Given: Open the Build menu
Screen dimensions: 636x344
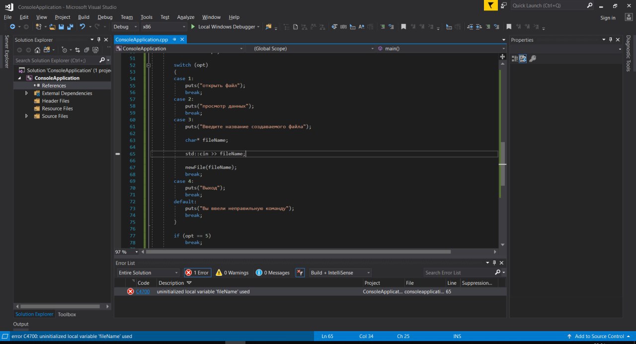Looking at the screenshot, I should [83, 17].
